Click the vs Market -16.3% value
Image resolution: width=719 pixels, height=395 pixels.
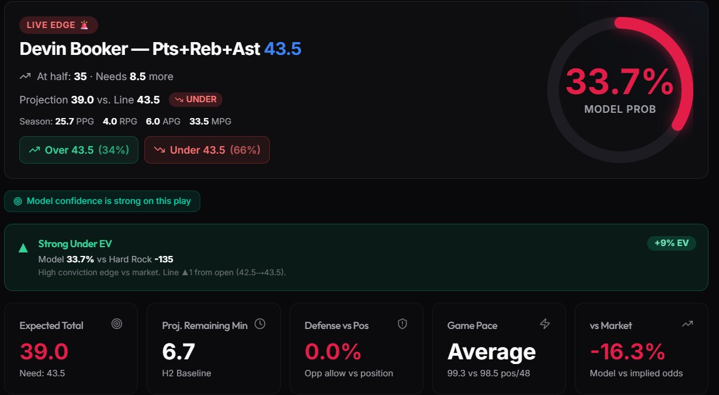pyautogui.click(x=627, y=352)
